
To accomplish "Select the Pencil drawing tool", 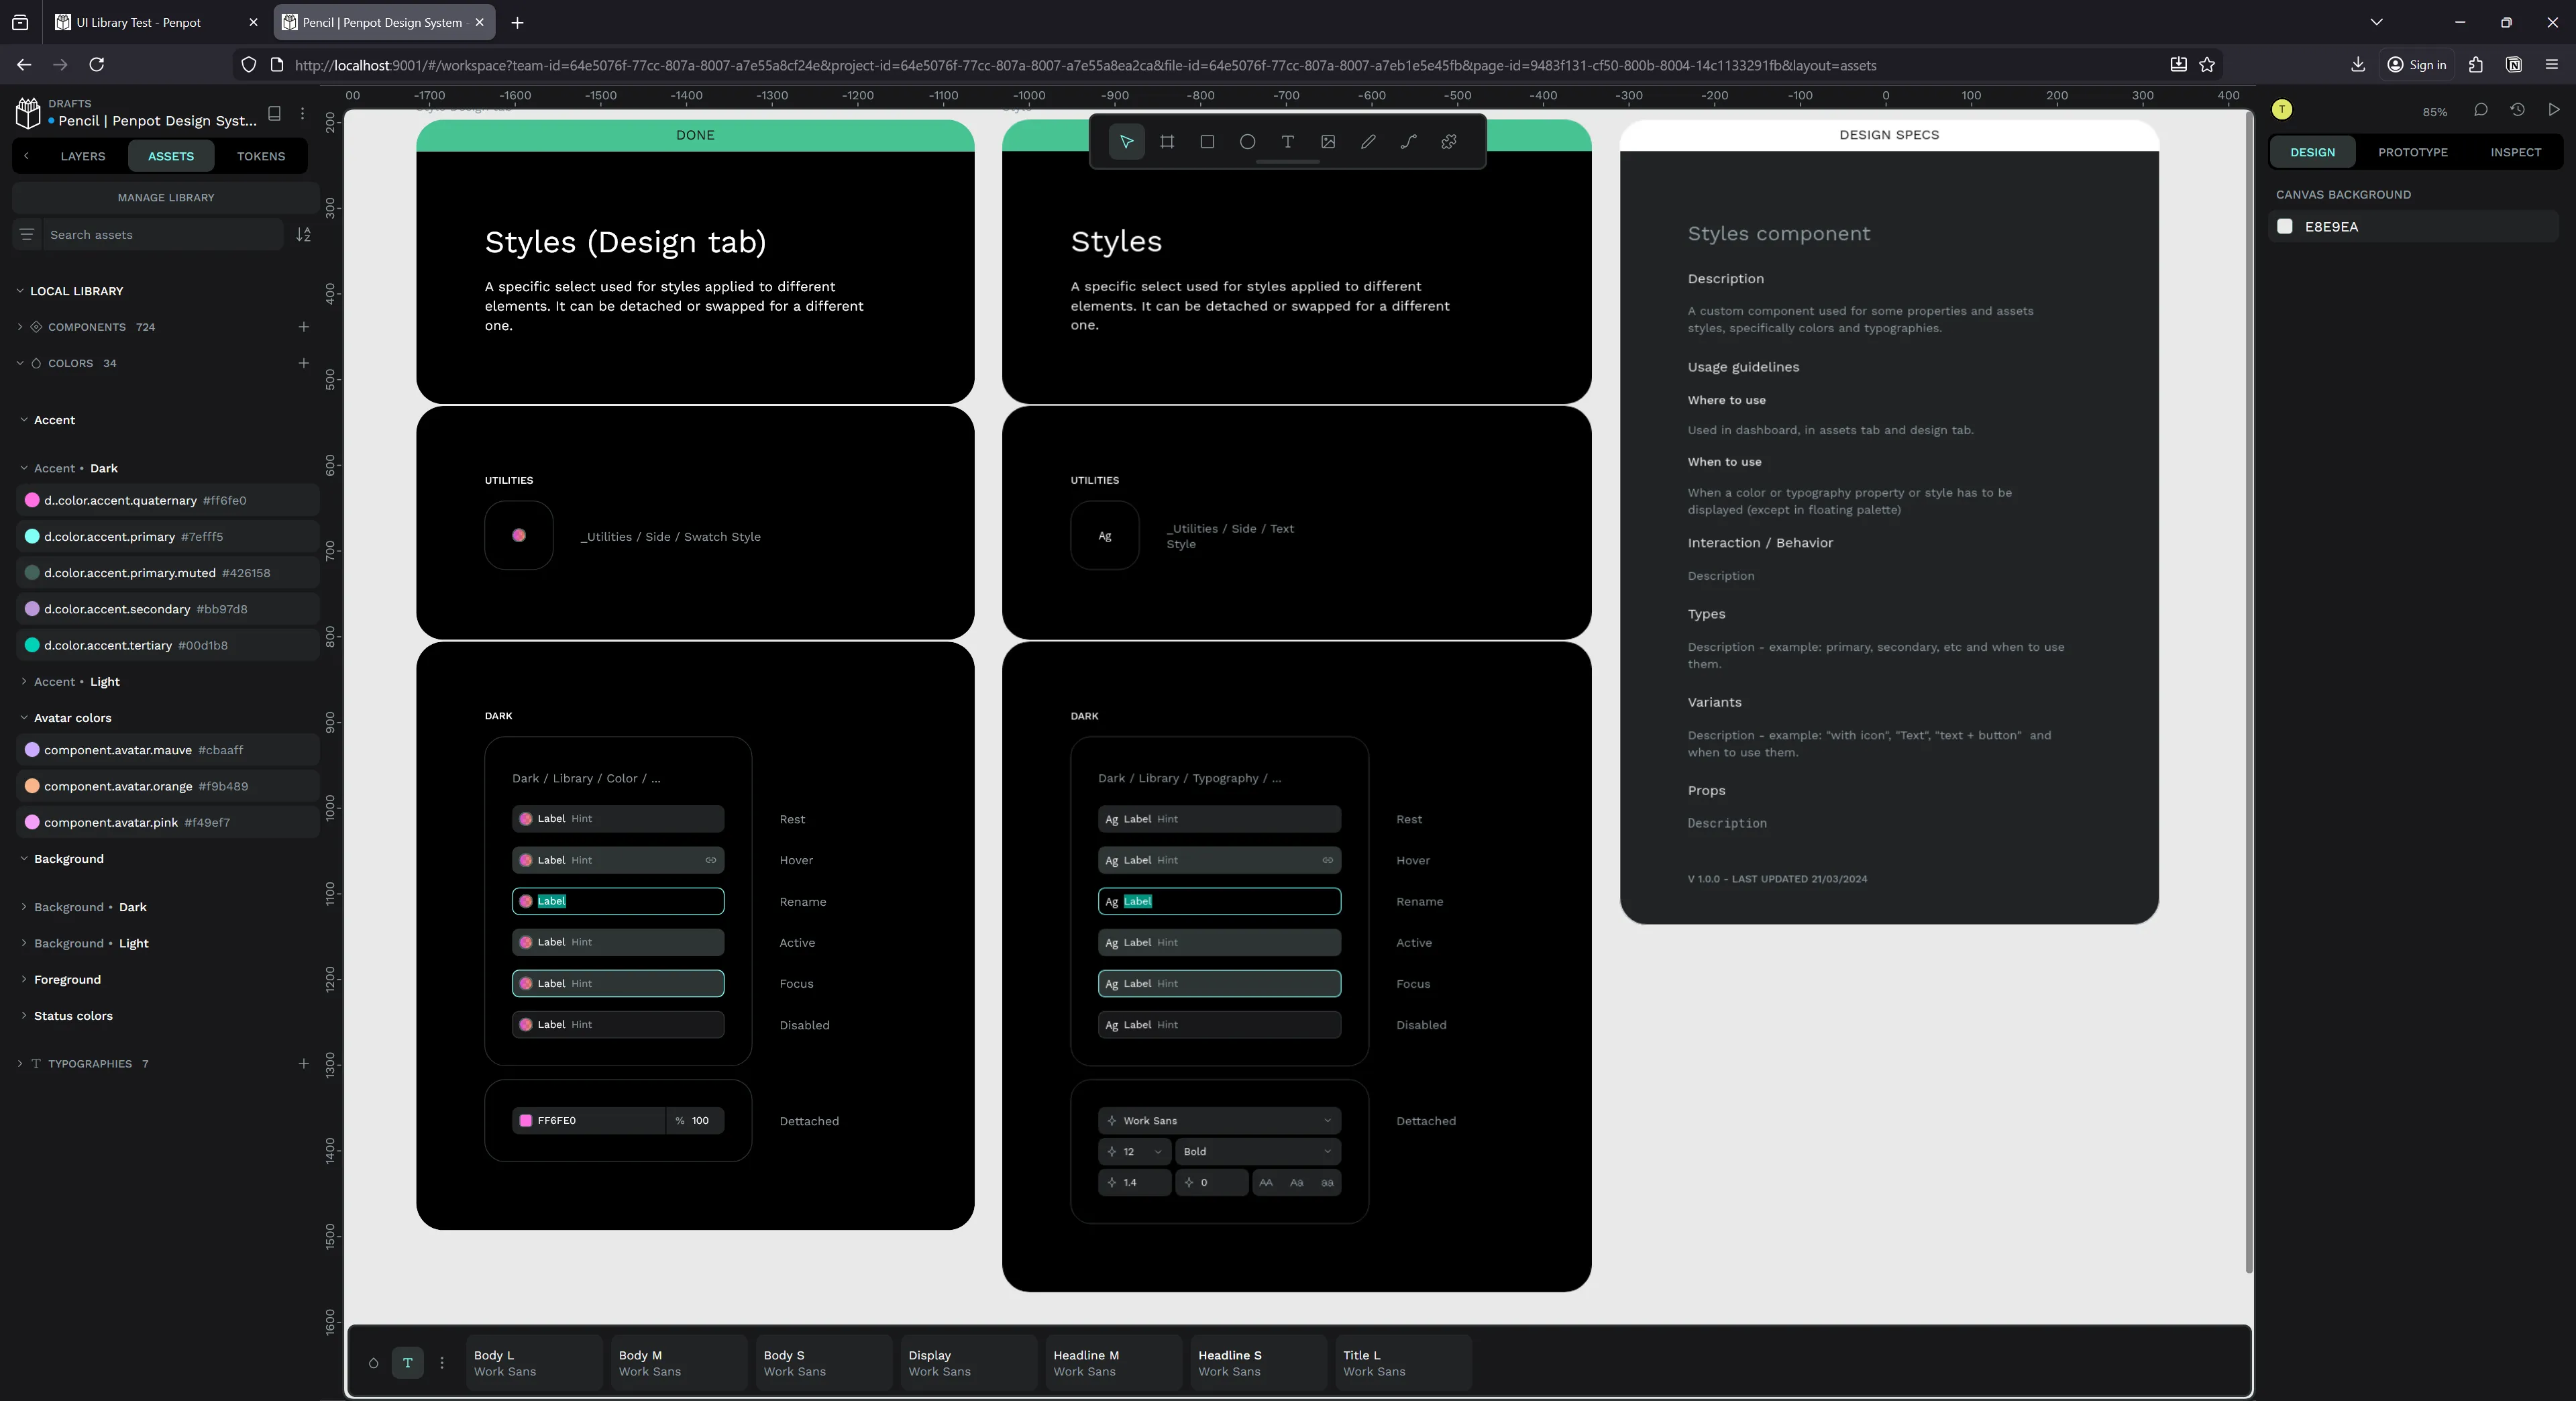I will coord(1369,141).
